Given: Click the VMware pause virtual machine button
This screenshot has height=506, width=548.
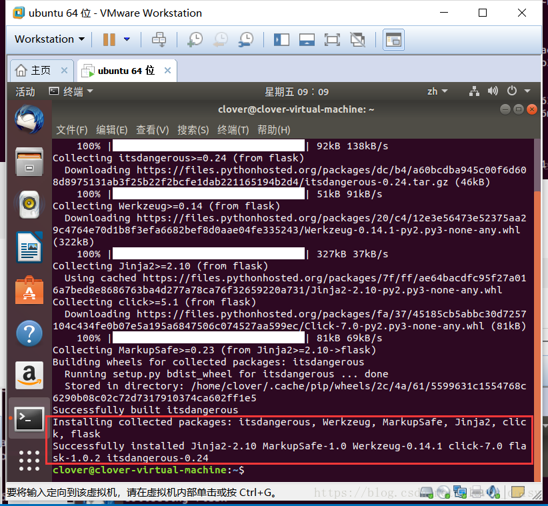Looking at the screenshot, I should [x=109, y=39].
